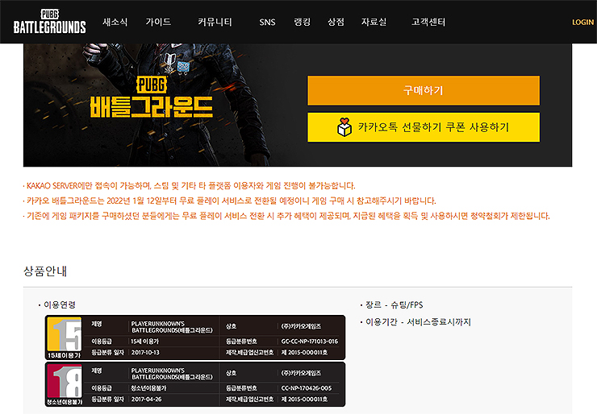The width and height of the screenshot is (597, 414).
Task: Open the 가이드 menu
Action: point(158,22)
